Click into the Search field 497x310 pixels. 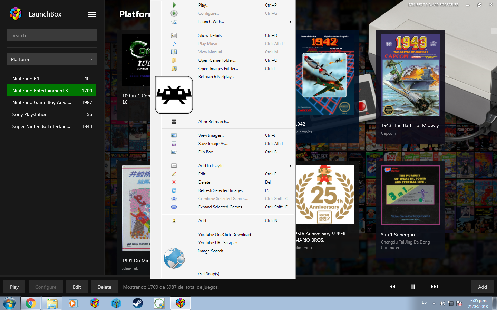coord(52,35)
